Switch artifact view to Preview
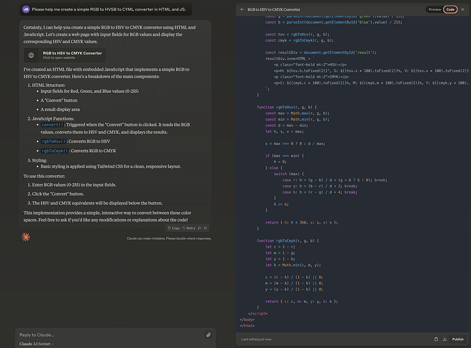Screen dimensions: 471x348 click(435, 9)
